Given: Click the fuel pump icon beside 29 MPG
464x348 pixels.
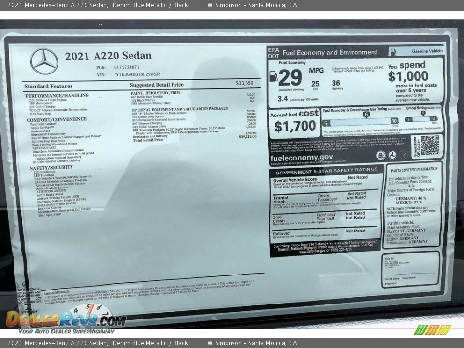Looking at the screenshot, I should coord(274,76).
